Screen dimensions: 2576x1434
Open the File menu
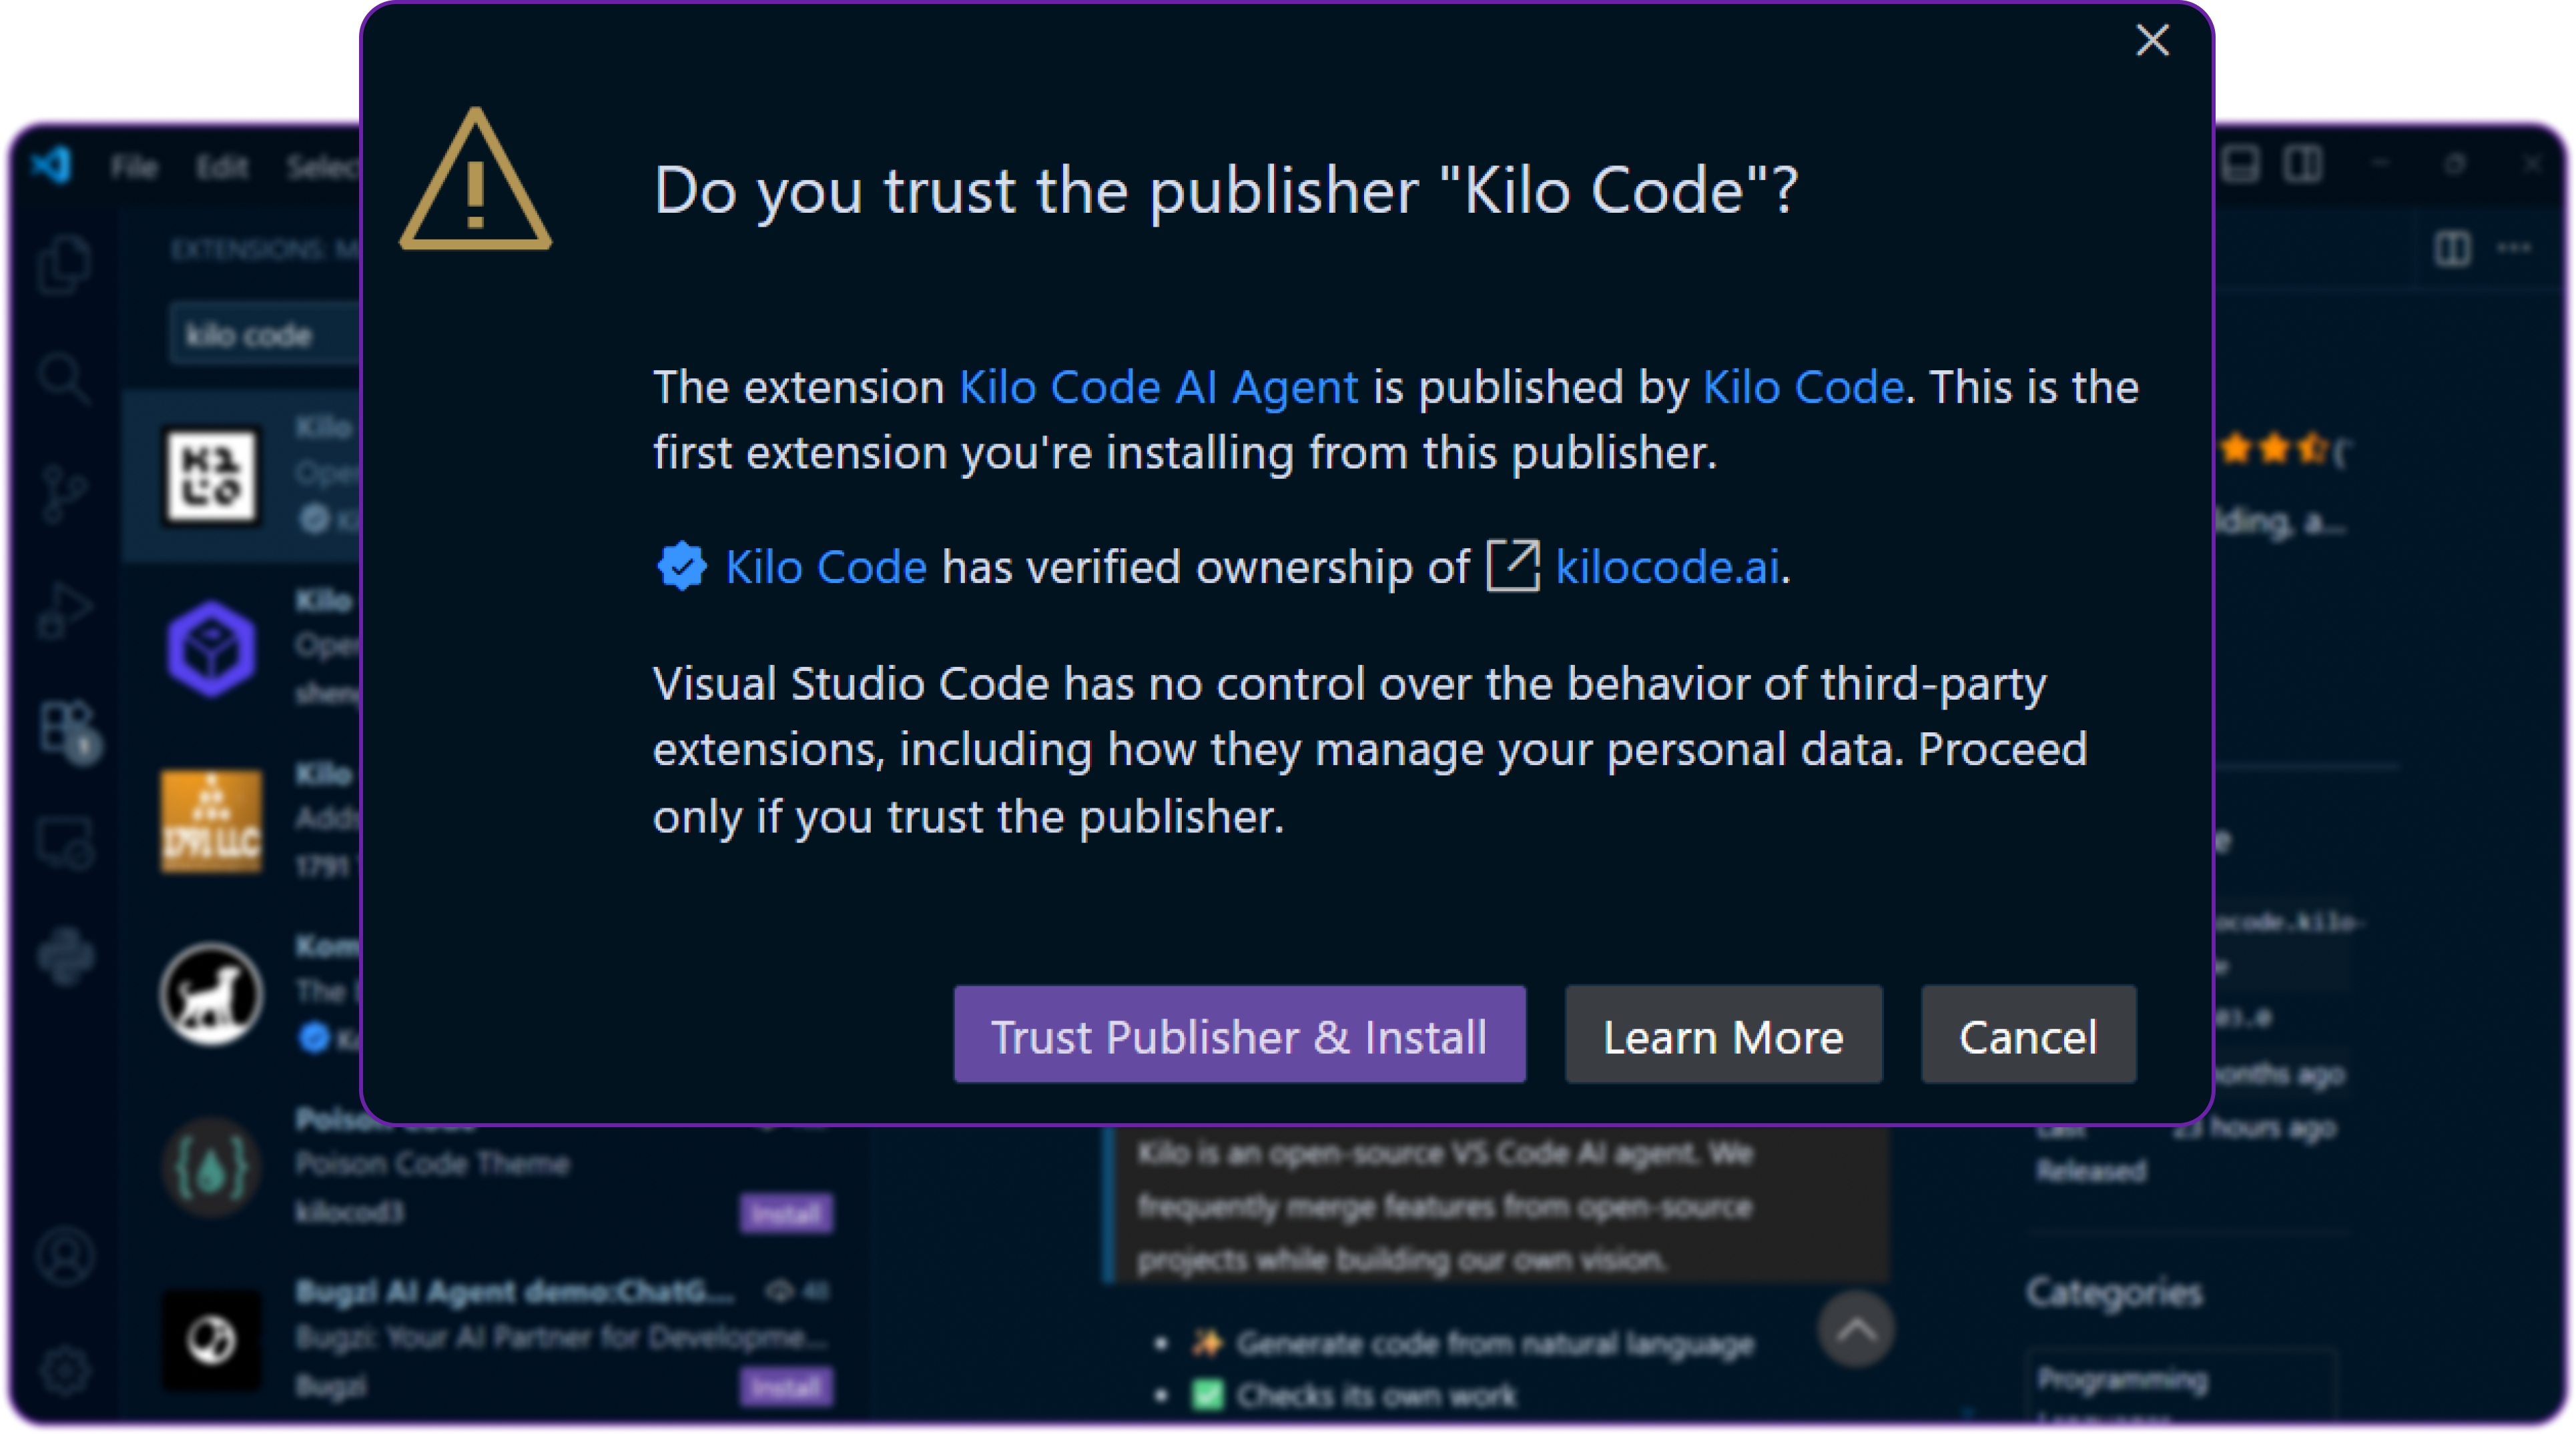135,167
